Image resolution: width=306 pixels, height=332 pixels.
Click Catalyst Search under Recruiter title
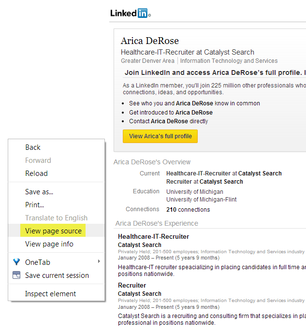coord(140,294)
